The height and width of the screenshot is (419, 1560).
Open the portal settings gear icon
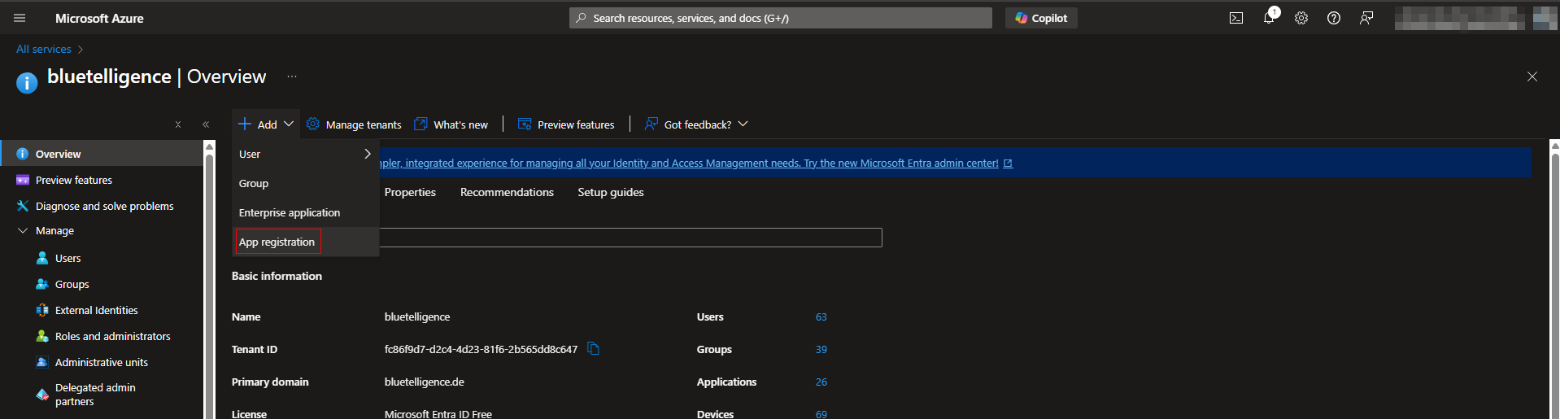1301,18
